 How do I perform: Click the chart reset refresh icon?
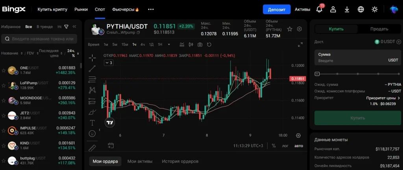pyautogui.click(x=209, y=44)
